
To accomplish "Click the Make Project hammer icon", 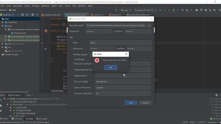I will pyautogui.click(x=116, y=10).
